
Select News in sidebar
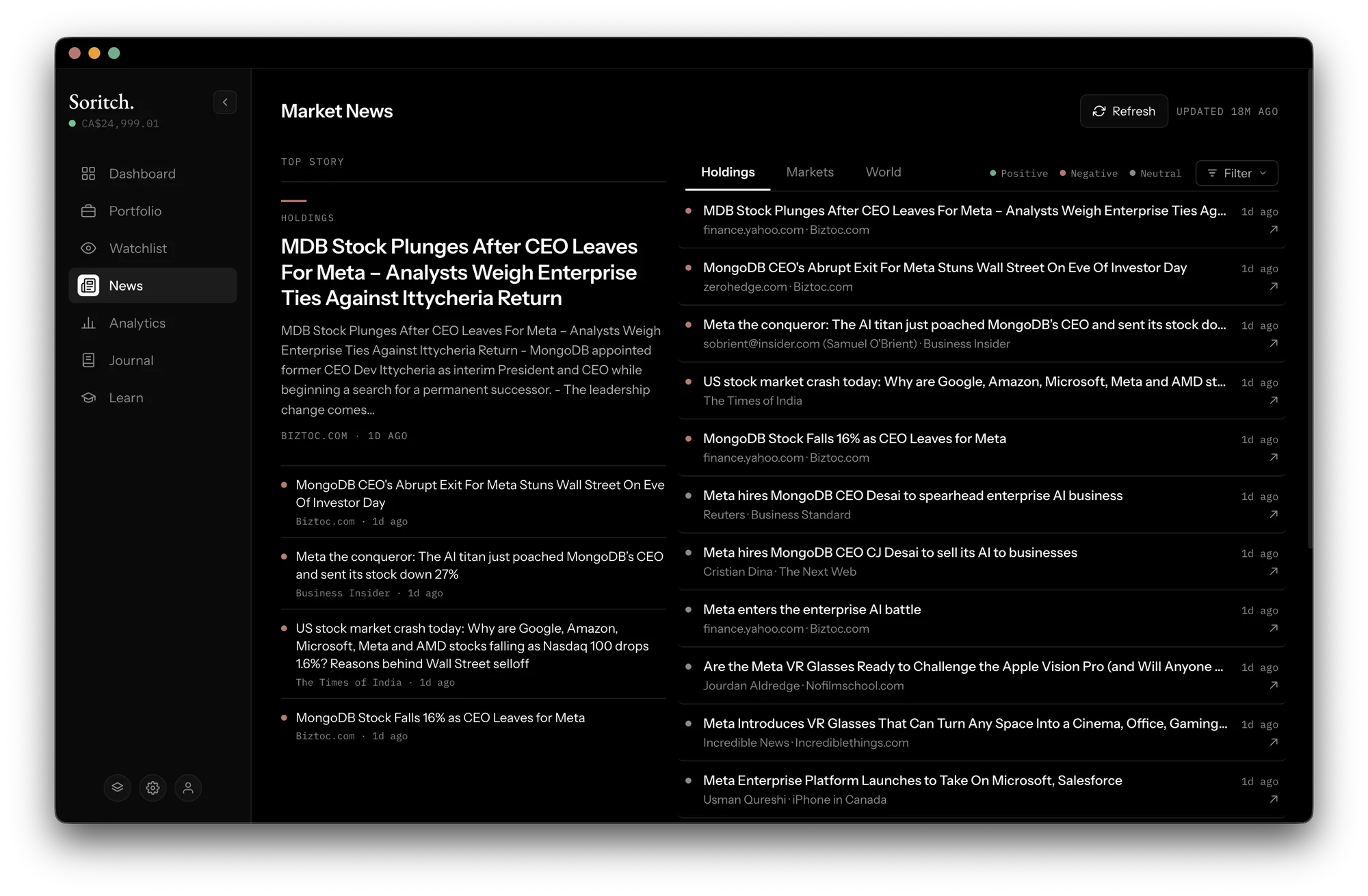[x=153, y=285]
